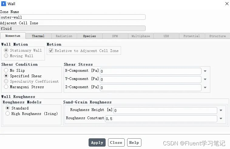This screenshot has width=230, height=149.
Task: Click the Close button
Action: (116, 142)
